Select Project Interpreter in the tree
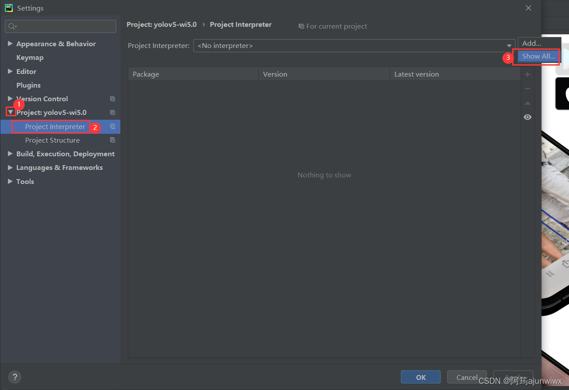This screenshot has height=390, width=569. coord(55,126)
